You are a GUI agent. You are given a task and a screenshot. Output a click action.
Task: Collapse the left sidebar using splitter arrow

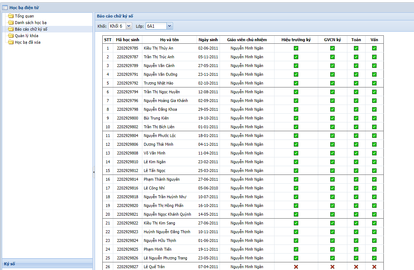(x=94, y=172)
